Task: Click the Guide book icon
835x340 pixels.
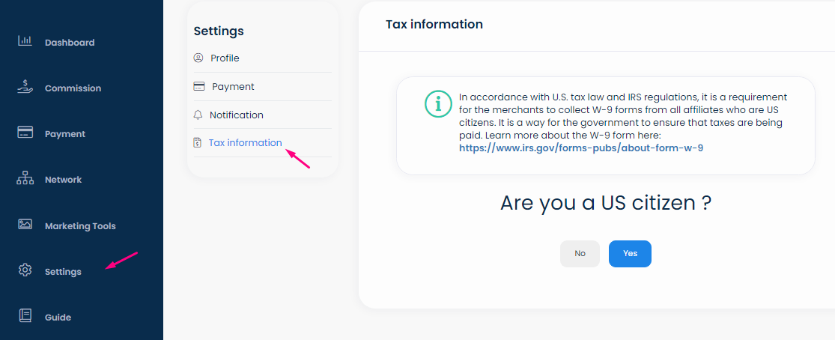Action: coord(25,316)
